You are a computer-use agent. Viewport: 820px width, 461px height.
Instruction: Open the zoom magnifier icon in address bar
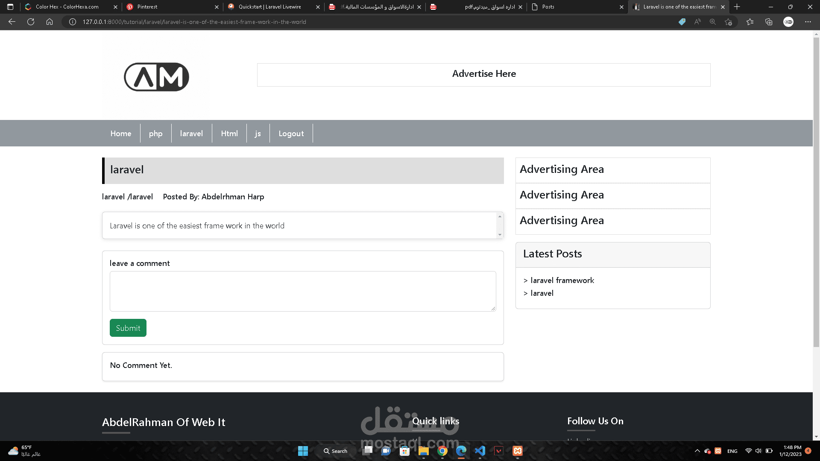[x=713, y=22]
